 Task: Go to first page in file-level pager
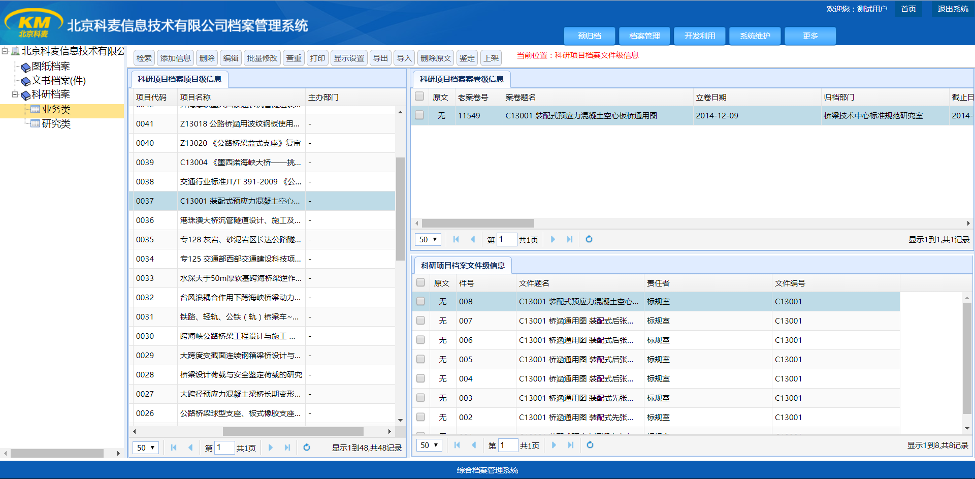(x=457, y=445)
